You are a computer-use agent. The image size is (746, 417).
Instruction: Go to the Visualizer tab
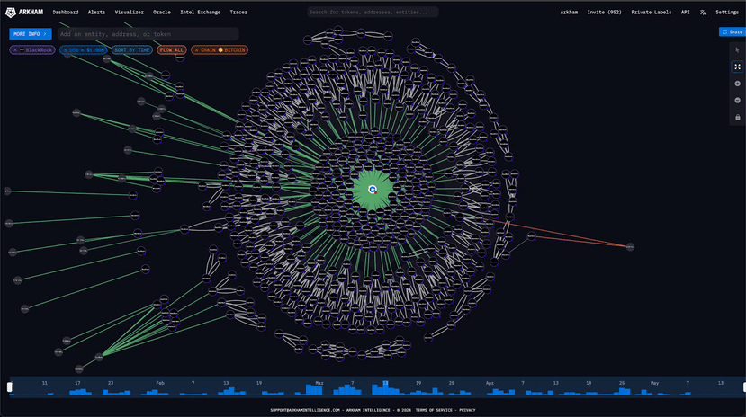tap(129, 13)
